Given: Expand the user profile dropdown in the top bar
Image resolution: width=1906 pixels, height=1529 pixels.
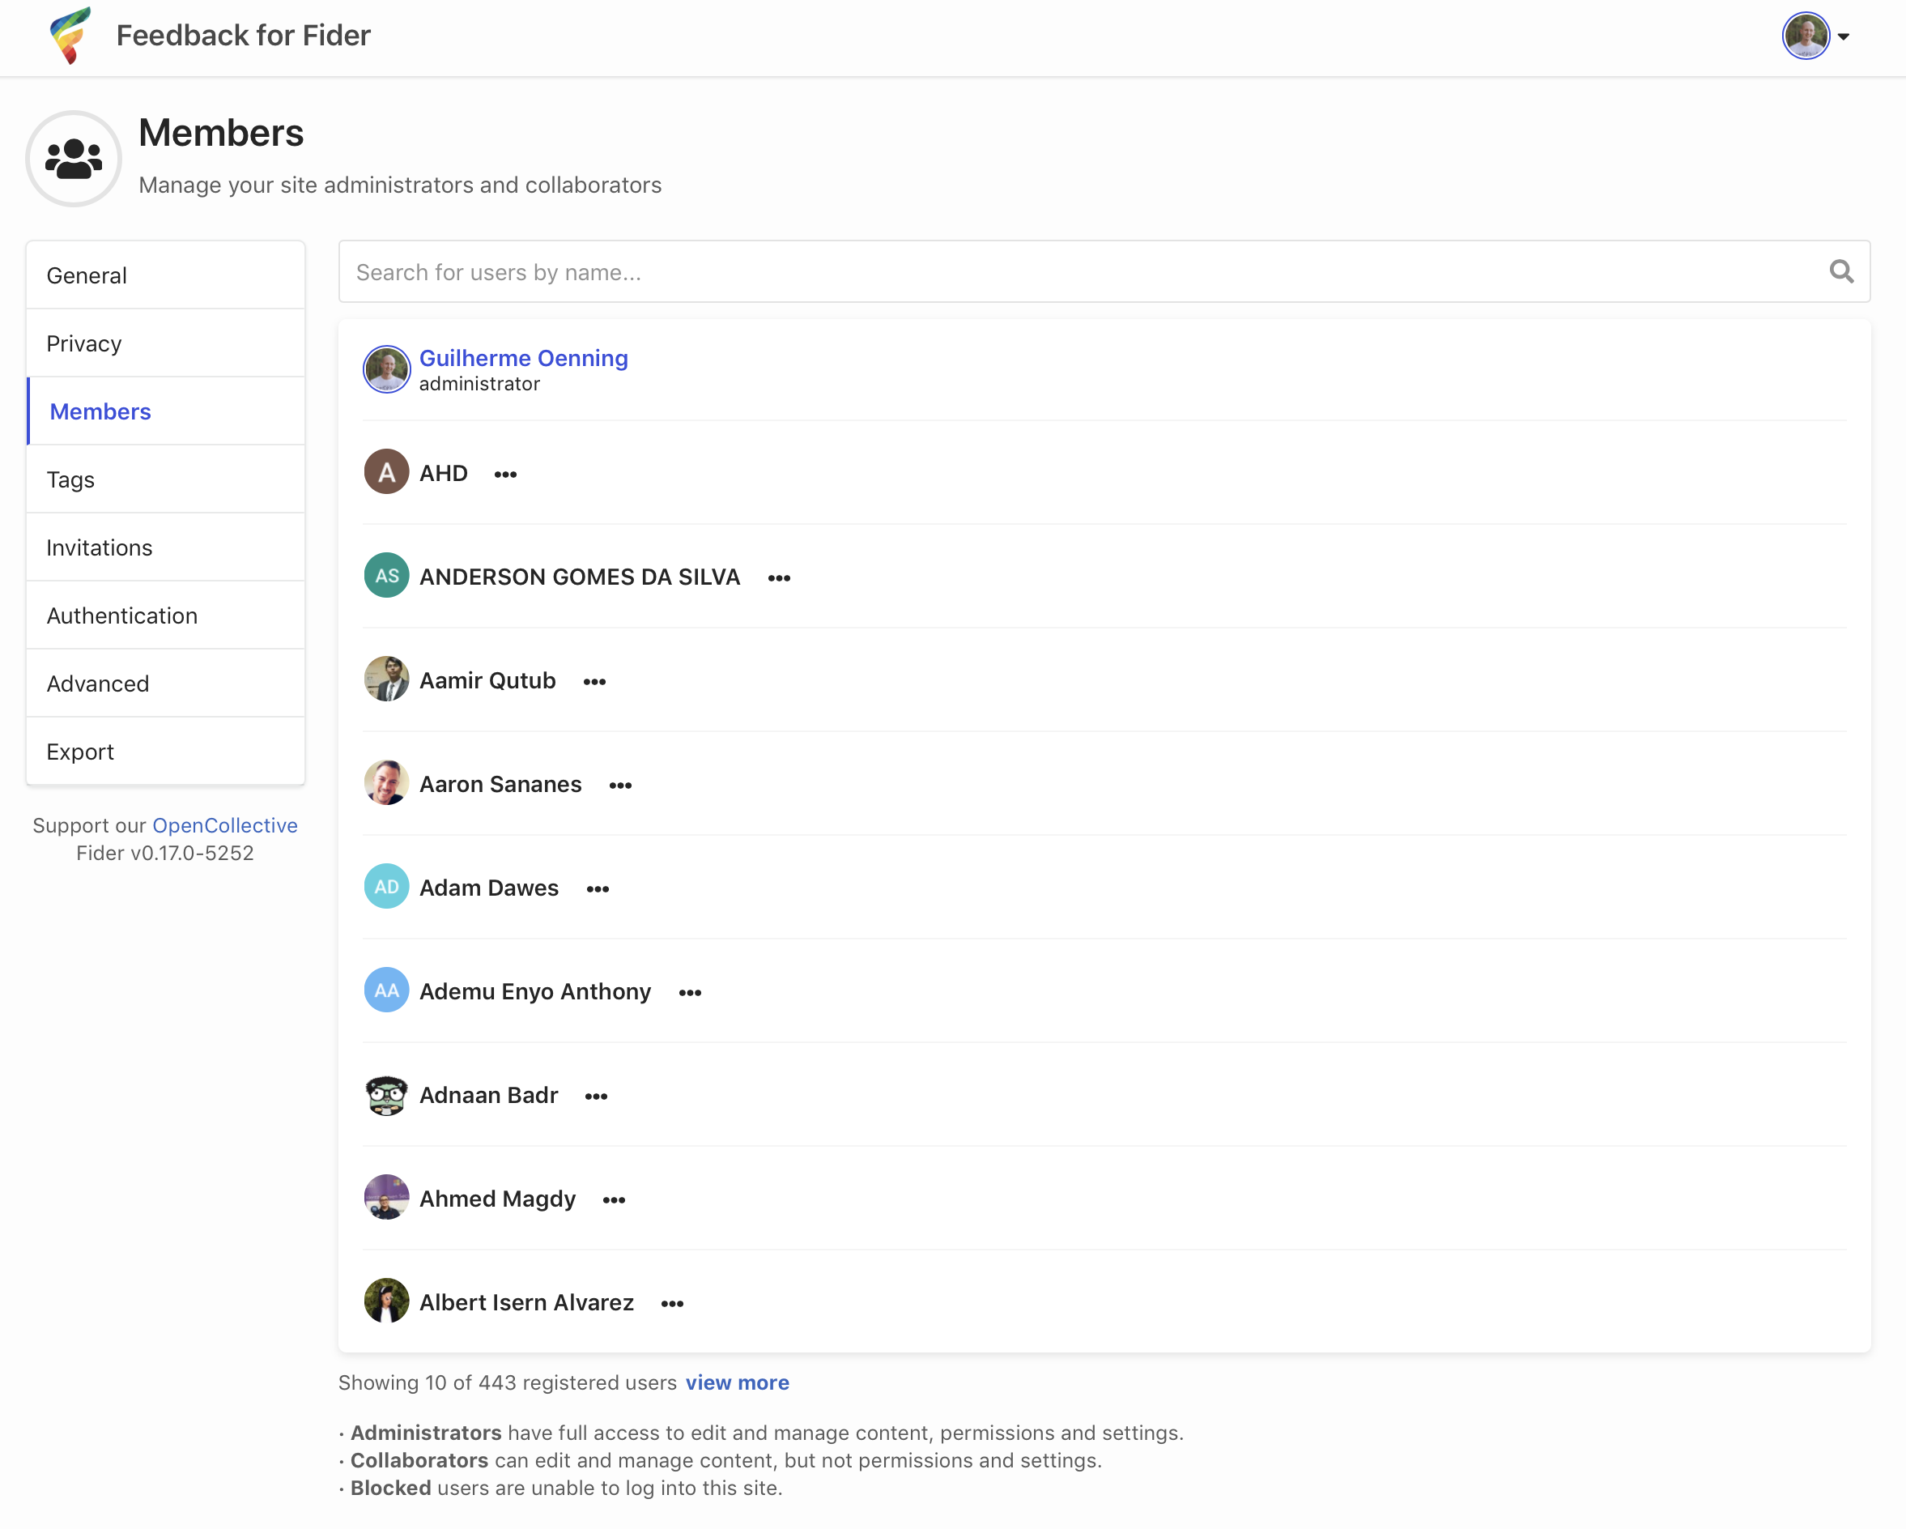Looking at the screenshot, I should (x=1816, y=36).
